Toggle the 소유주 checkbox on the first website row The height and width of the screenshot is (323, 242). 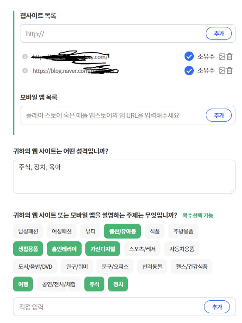pyautogui.click(x=189, y=56)
